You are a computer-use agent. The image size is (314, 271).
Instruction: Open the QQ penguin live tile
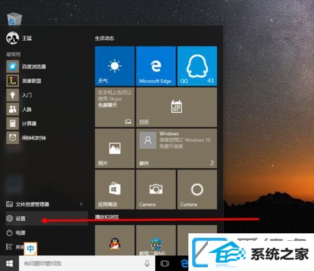tap(197, 66)
